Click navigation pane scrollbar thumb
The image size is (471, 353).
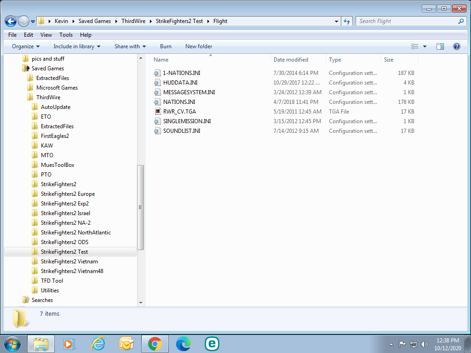tap(140, 207)
